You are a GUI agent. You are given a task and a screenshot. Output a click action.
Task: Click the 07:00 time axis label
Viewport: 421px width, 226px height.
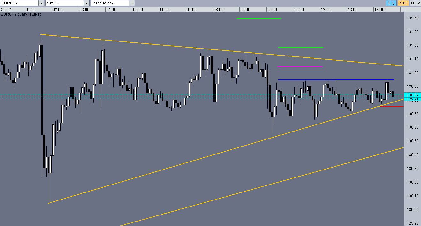(192, 10)
